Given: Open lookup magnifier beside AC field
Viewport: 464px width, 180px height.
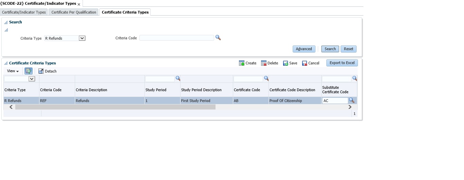Looking at the screenshot, I should click(x=352, y=100).
